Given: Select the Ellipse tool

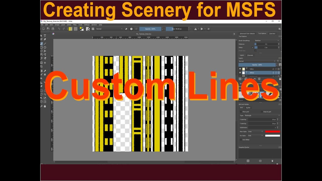Looking at the screenshot, I should pos(45,47).
